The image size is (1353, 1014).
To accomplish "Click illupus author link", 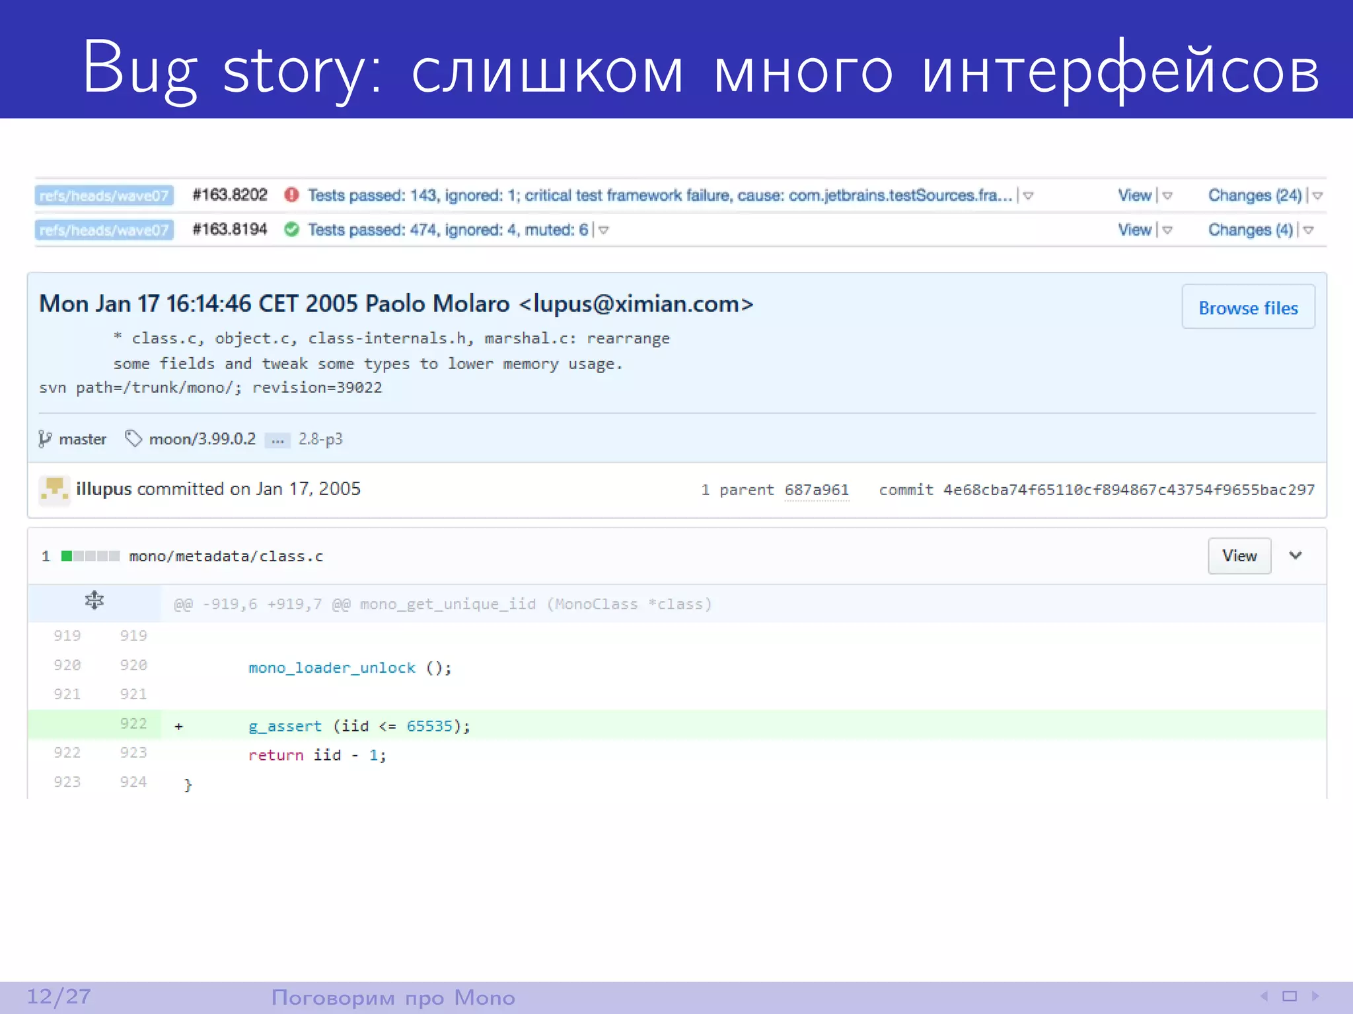I will pos(104,489).
